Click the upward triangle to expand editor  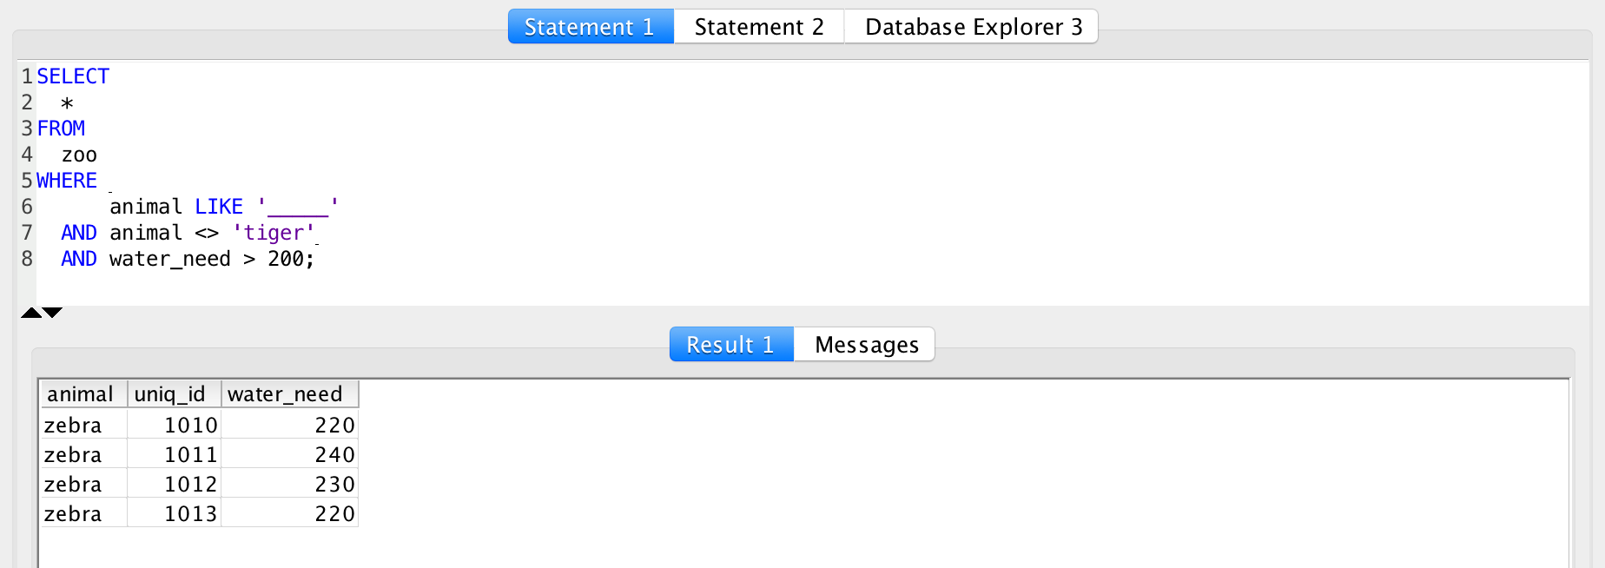(x=30, y=311)
